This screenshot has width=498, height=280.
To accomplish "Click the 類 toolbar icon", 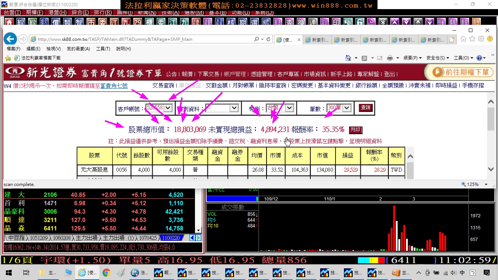I will [x=67, y=22].
